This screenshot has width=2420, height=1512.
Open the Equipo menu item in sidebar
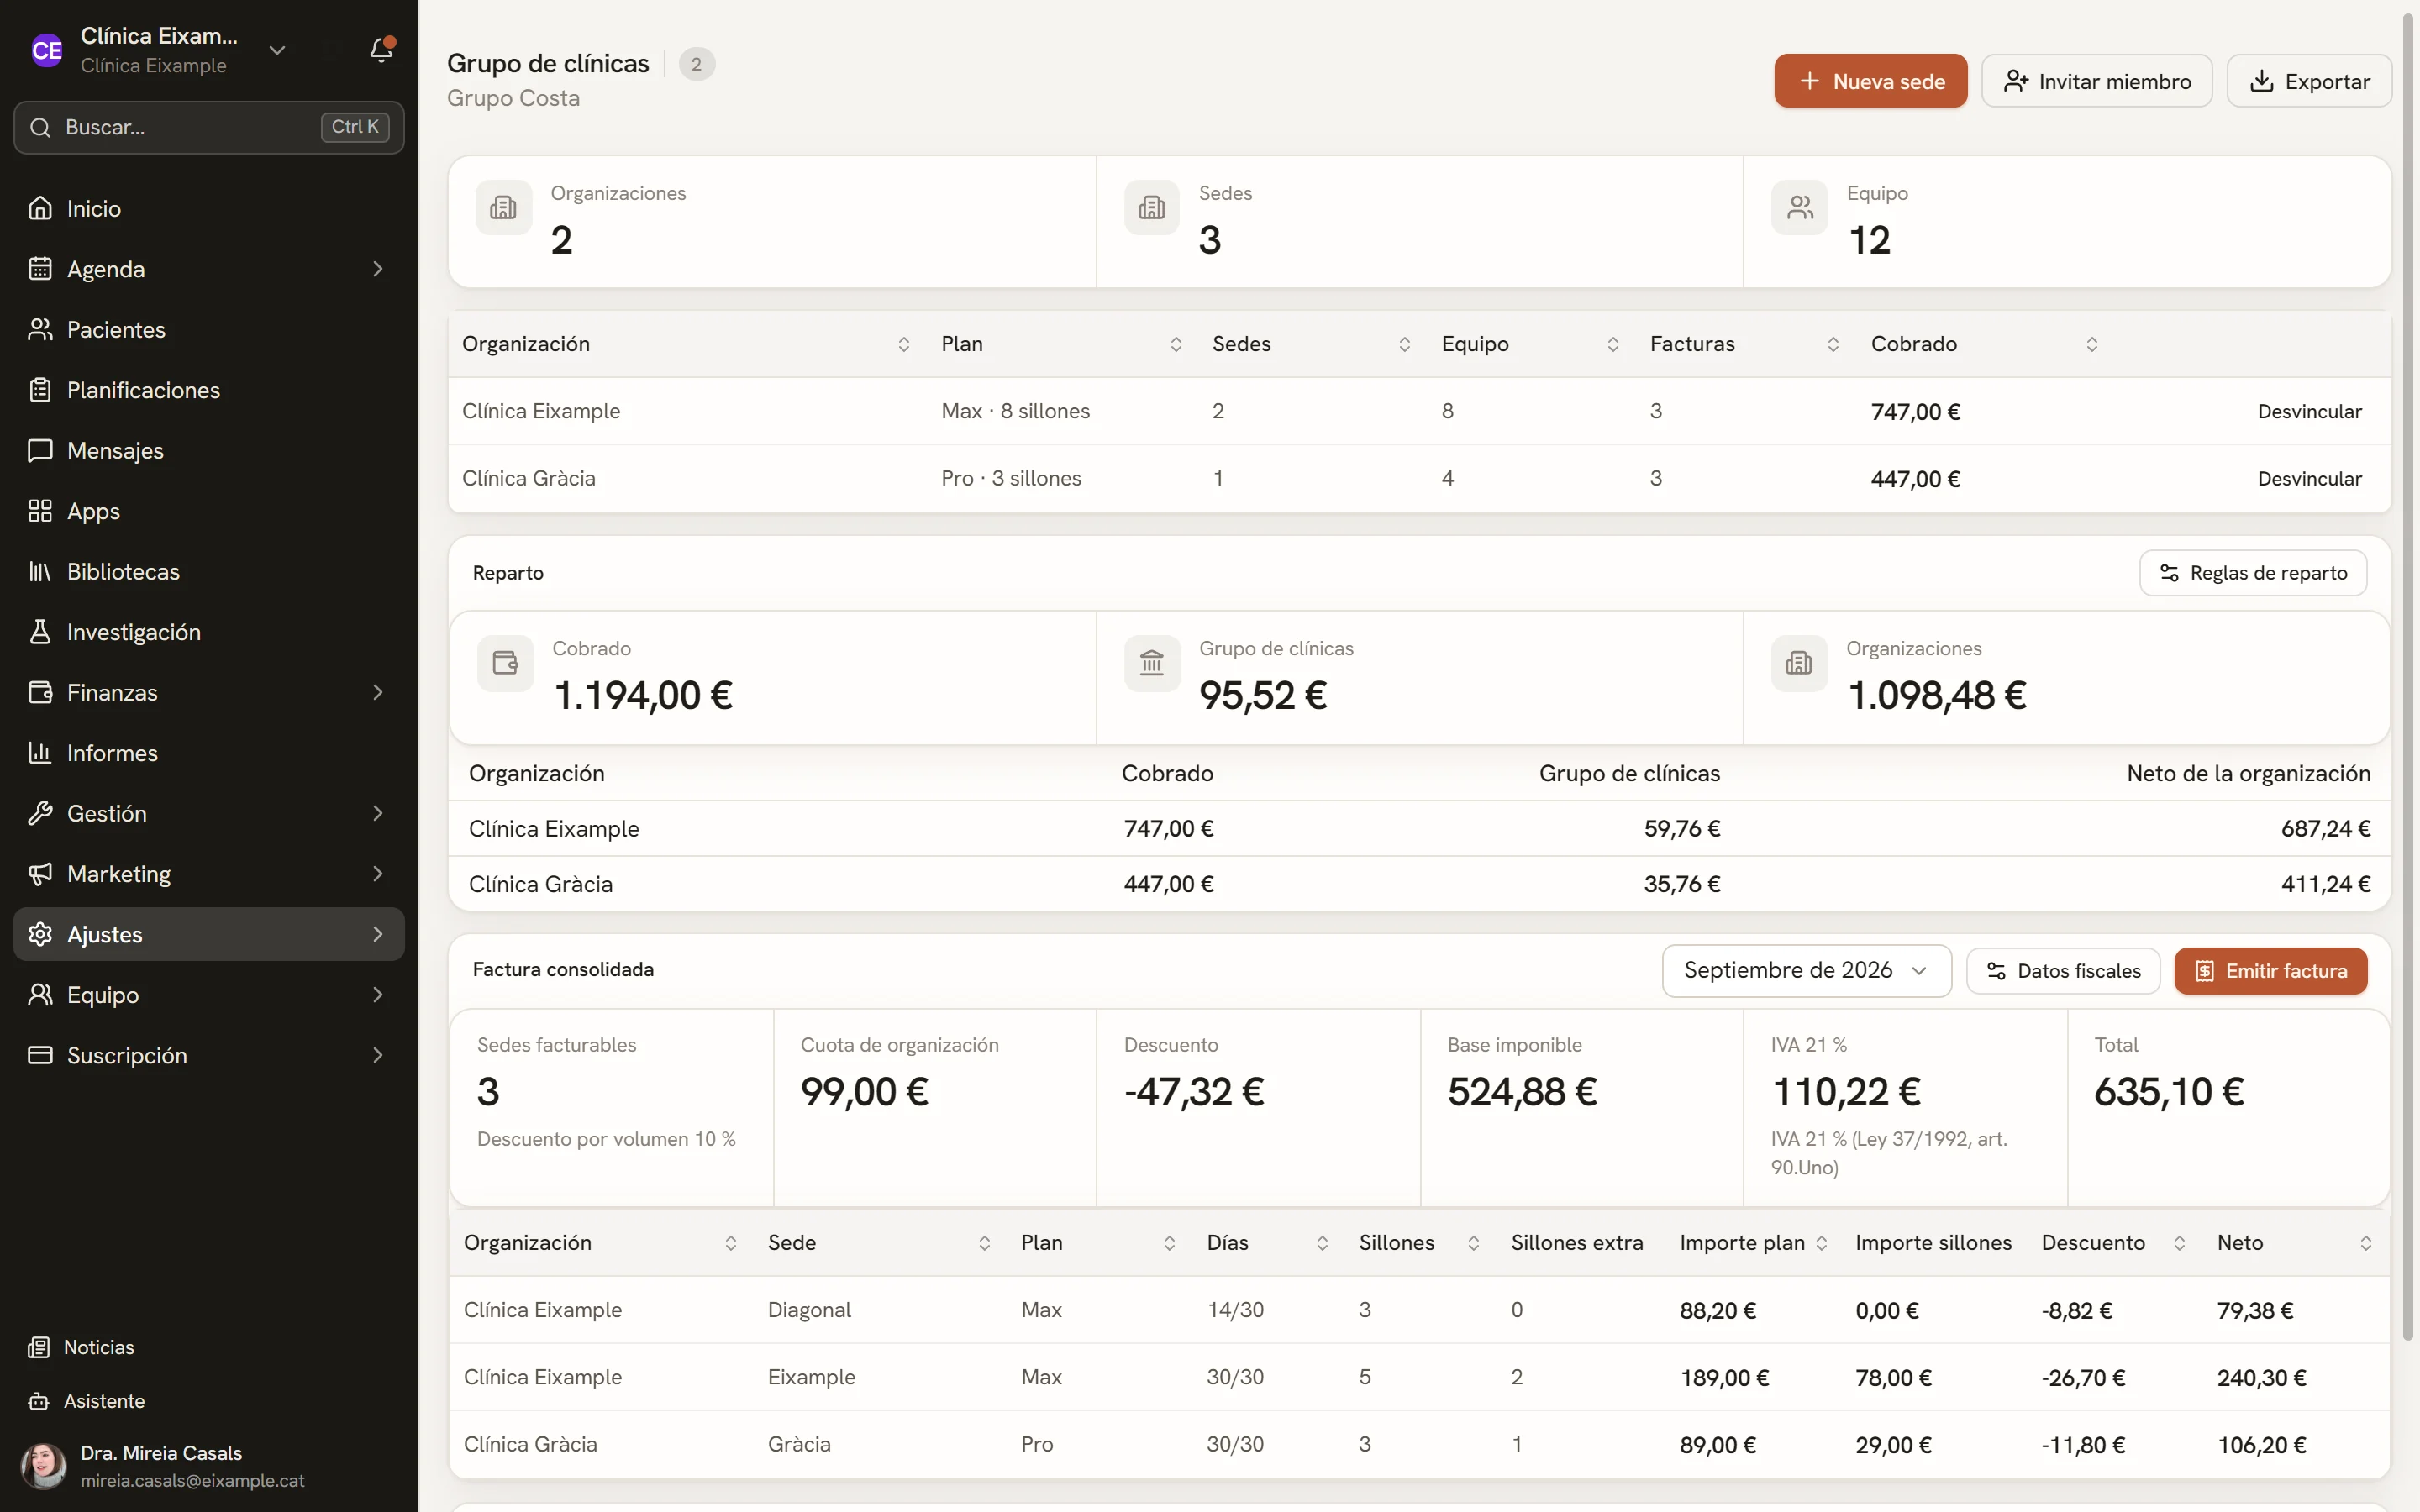(x=209, y=995)
